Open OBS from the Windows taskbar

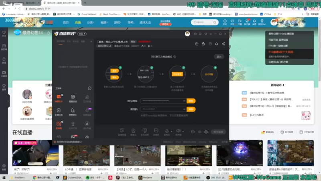coord(216,178)
